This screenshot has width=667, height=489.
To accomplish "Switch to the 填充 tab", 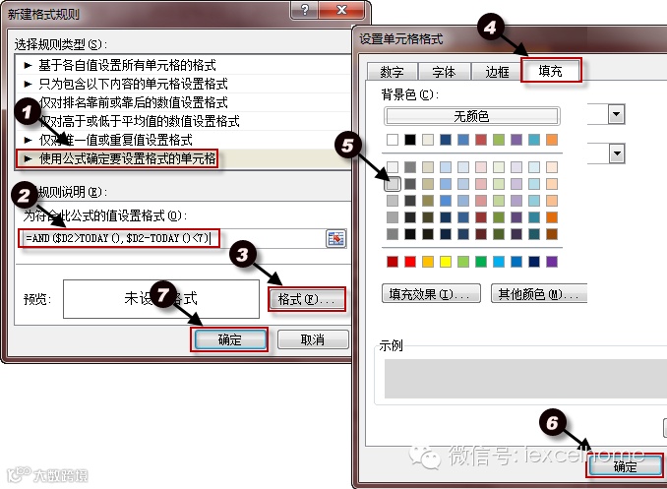I will click(x=551, y=71).
